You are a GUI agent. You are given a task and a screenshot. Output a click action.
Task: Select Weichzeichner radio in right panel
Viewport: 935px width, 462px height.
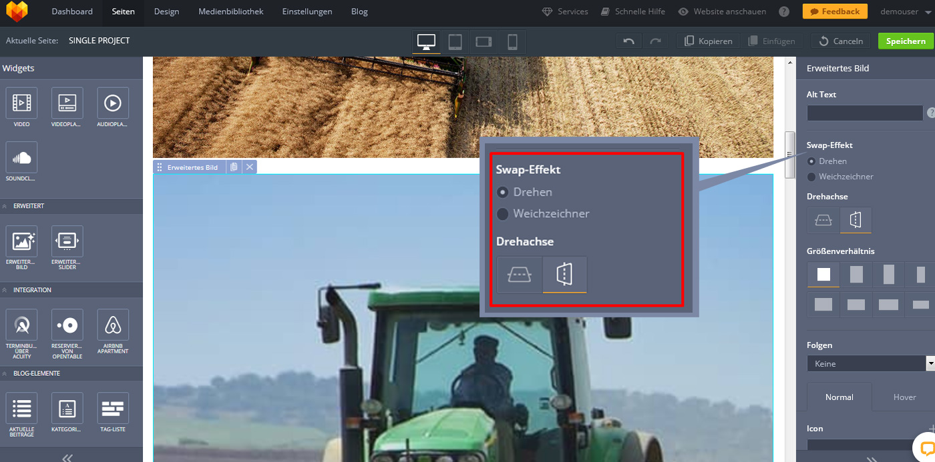pyautogui.click(x=811, y=177)
